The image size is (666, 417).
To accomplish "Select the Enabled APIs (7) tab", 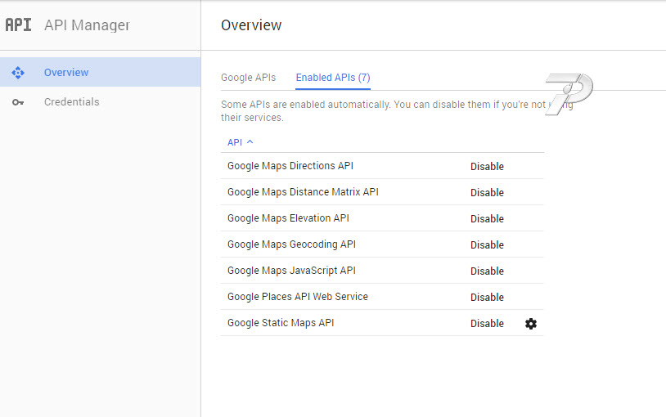I will pos(333,78).
